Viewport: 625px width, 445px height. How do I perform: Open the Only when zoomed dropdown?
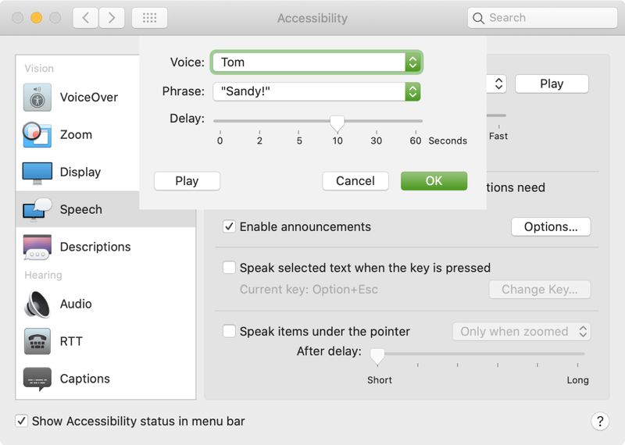pos(521,332)
